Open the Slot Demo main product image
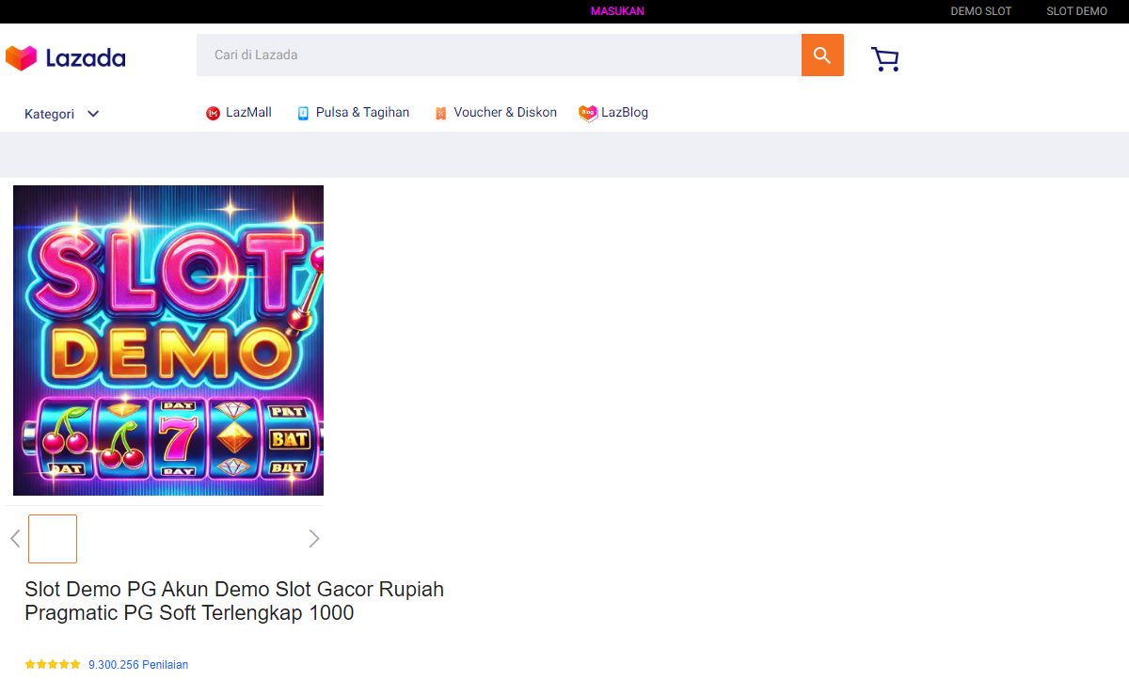This screenshot has height=696, width=1129. pyautogui.click(x=168, y=340)
